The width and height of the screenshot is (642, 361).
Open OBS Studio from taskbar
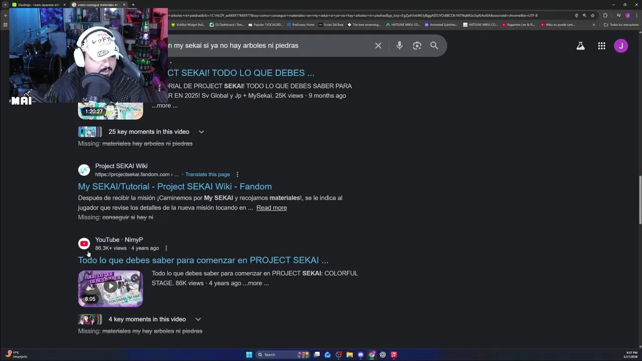[x=339, y=354]
